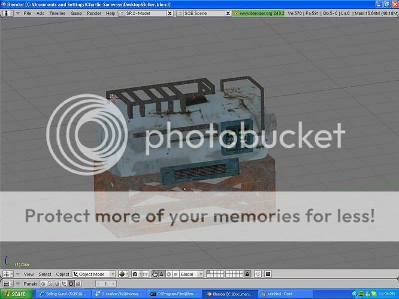Open the Object menu in 3D header

coord(62,274)
